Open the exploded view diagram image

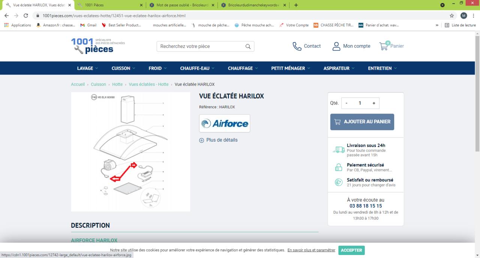tap(130, 152)
